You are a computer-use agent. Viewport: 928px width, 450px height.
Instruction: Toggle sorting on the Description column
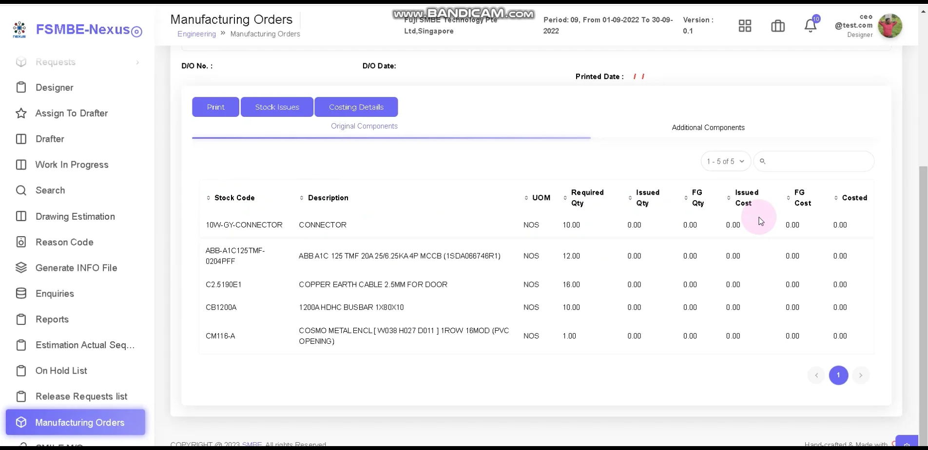302,198
